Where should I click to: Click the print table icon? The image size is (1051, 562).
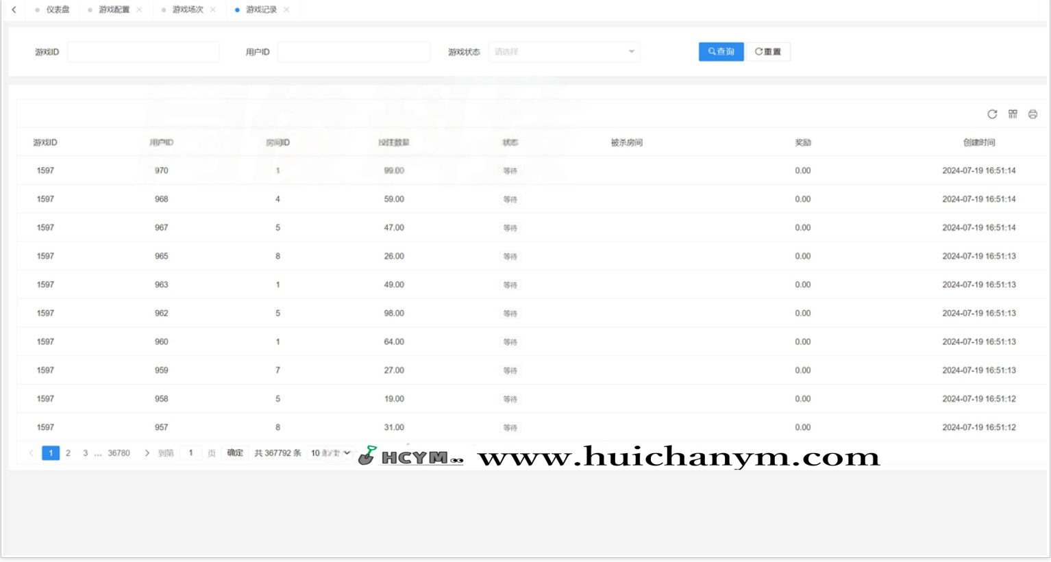(x=1033, y=114)
